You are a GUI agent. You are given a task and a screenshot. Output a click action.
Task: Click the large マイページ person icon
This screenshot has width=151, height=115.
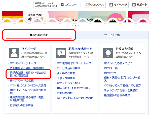(14, 53)
